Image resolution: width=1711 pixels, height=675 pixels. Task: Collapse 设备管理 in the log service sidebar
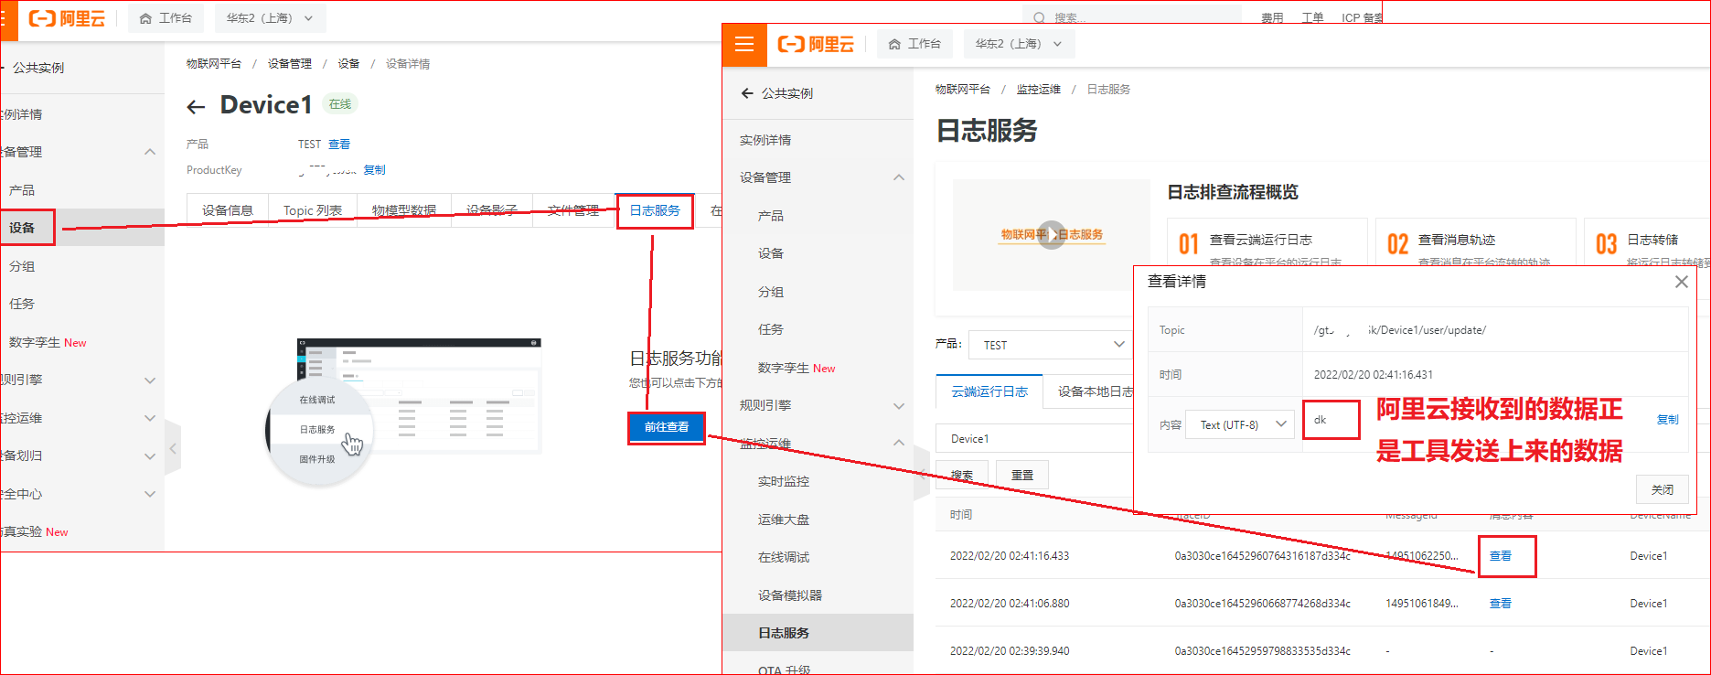pyautogui.click(x=899, y=177)
